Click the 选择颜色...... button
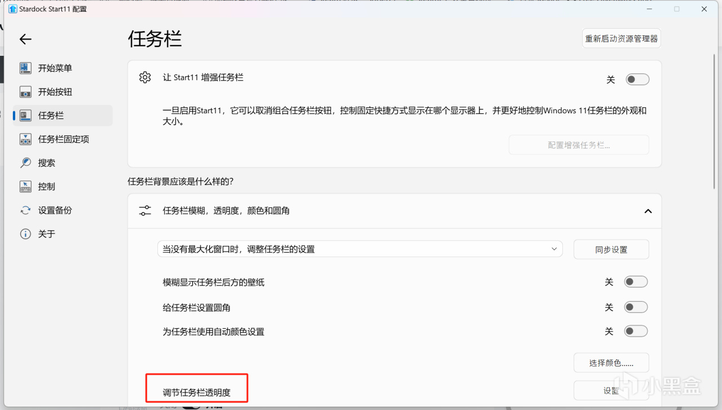The height and width of the screenshot is (410, 722). 611,363
